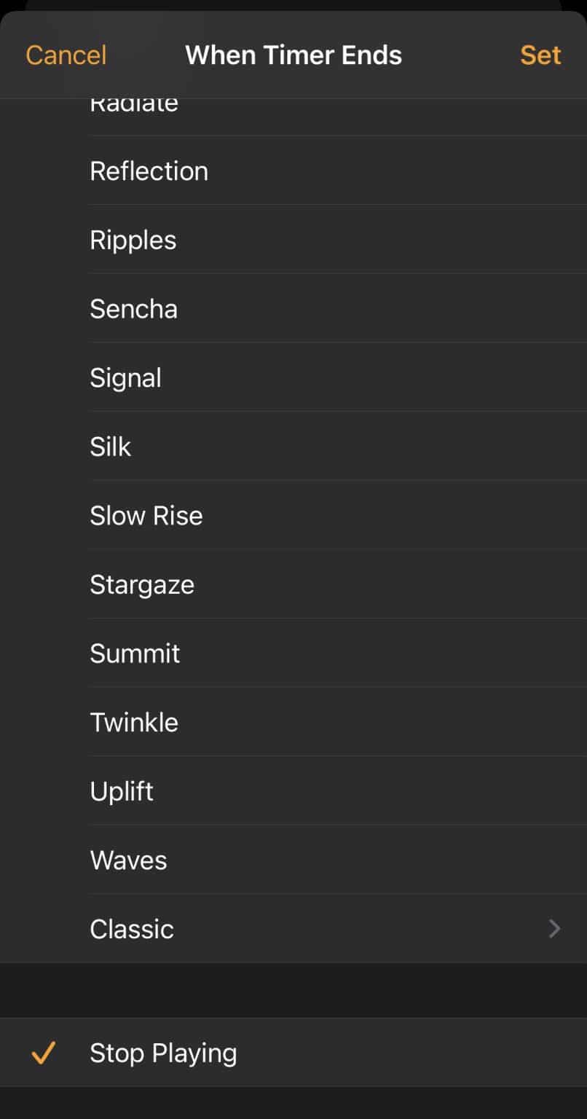
Task: Open the Classic sounds submenu
Action: pyautogui.click(x=132, y=929)
